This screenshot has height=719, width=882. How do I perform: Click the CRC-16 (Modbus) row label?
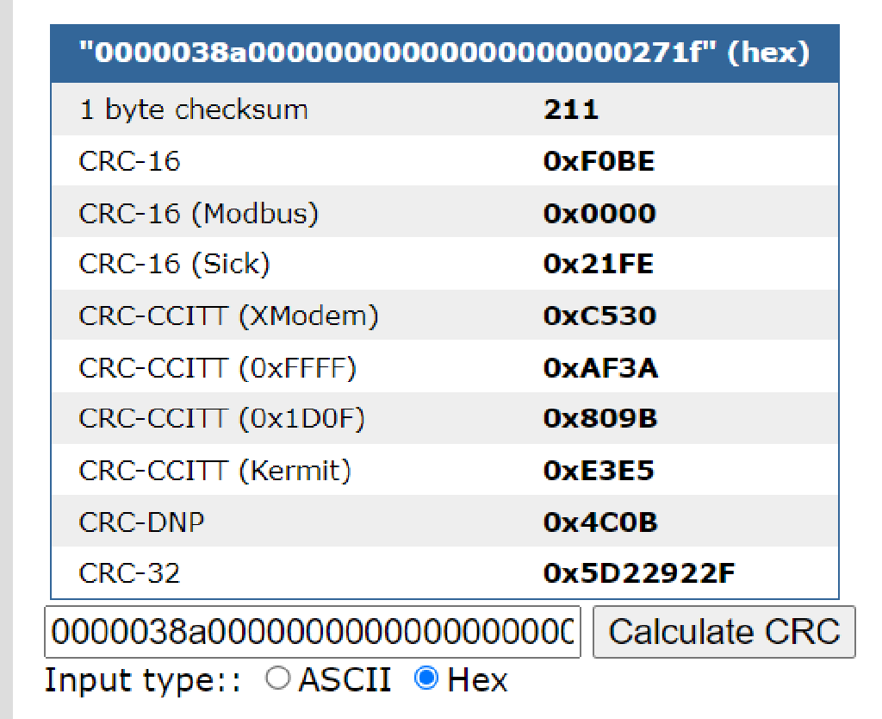point(198,213)
